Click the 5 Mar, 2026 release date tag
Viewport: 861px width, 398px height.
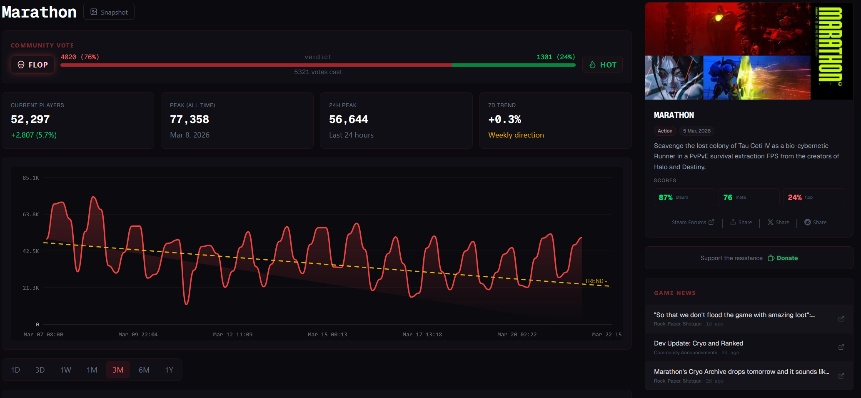tap(697, 131)
